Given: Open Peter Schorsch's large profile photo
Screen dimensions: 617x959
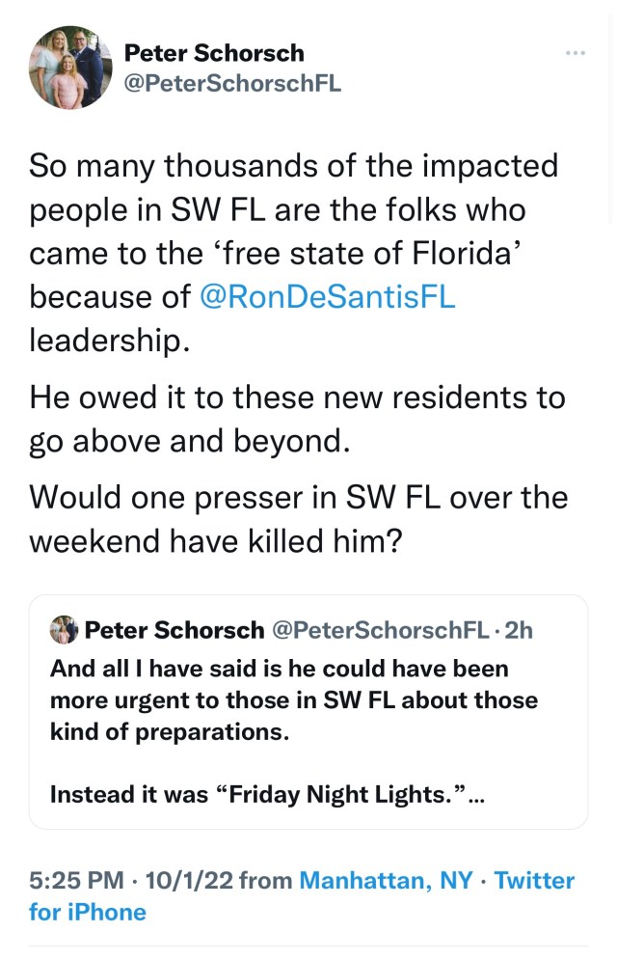Looking at the screenshot, I should coord(71,68).
